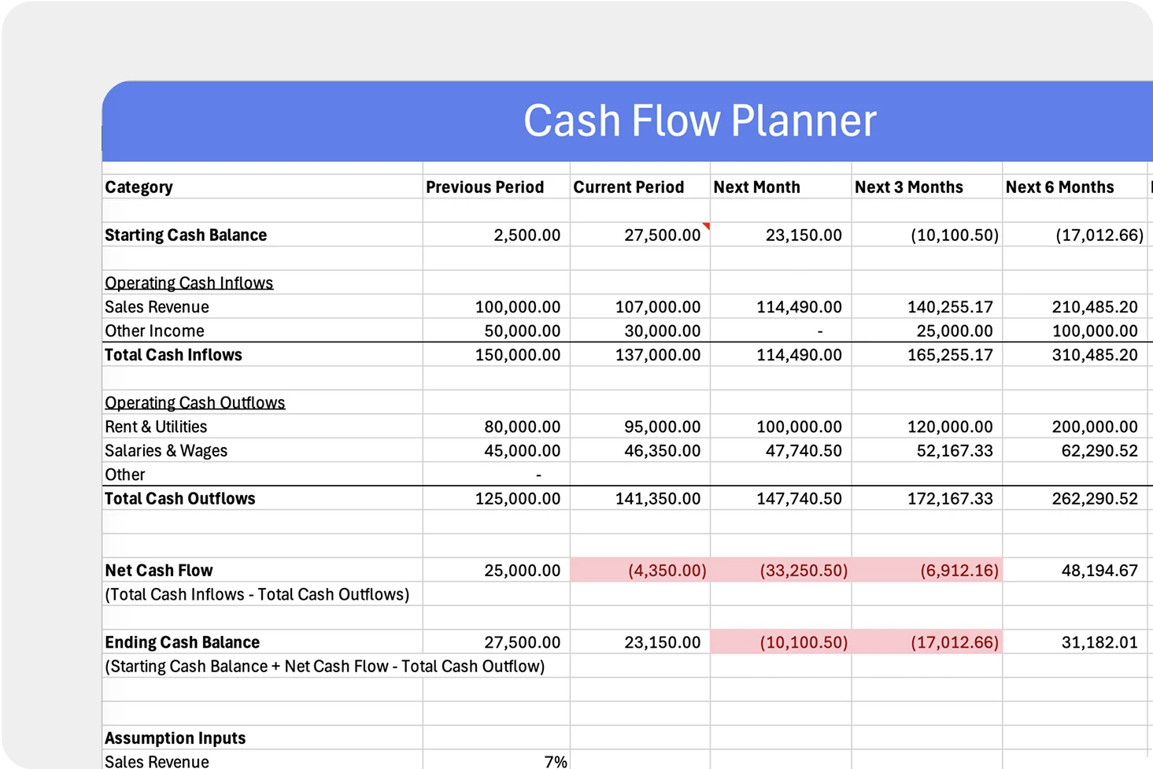Screen dimensions: 1153x769
Task: Select the 140,255.17 Sales Revenue cell
Action: (x=926, y=307)
